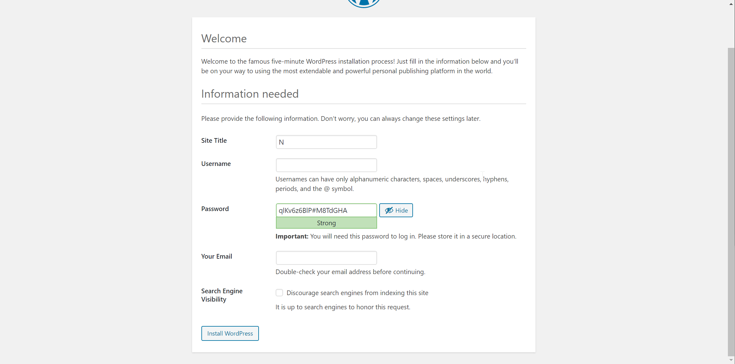Enable the discourage search engines checkbox
The width and height of the screenshot is (735, 364).
(279, 293)
